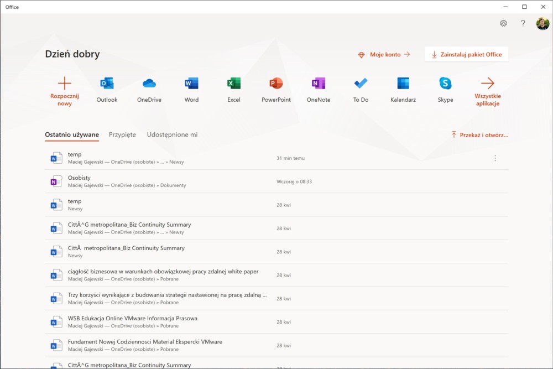Click the Word icon of Fundament Nowej Codziennosci
The height and width of the screenshot is (369, 553).
56,345
